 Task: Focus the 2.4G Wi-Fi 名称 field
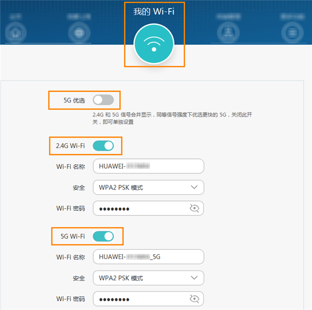tap(148, 166)
